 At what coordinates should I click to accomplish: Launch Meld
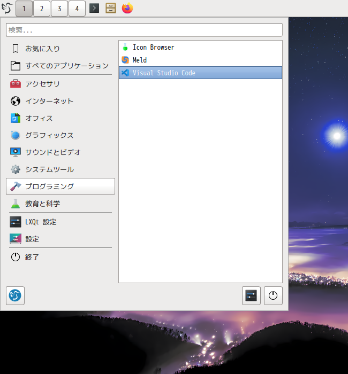(200, 60)
